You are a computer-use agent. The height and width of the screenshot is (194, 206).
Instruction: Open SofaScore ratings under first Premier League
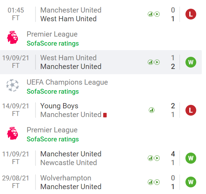point(53,44)
